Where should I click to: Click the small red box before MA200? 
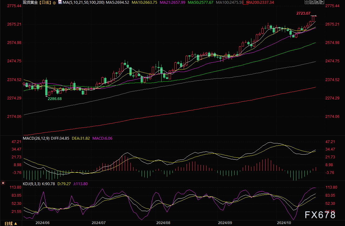click(x=245, y=2)
